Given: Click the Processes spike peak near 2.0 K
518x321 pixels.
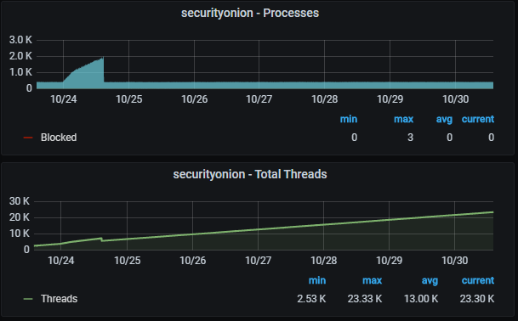Looking at the screenshot, I should [x=103, y=59].
